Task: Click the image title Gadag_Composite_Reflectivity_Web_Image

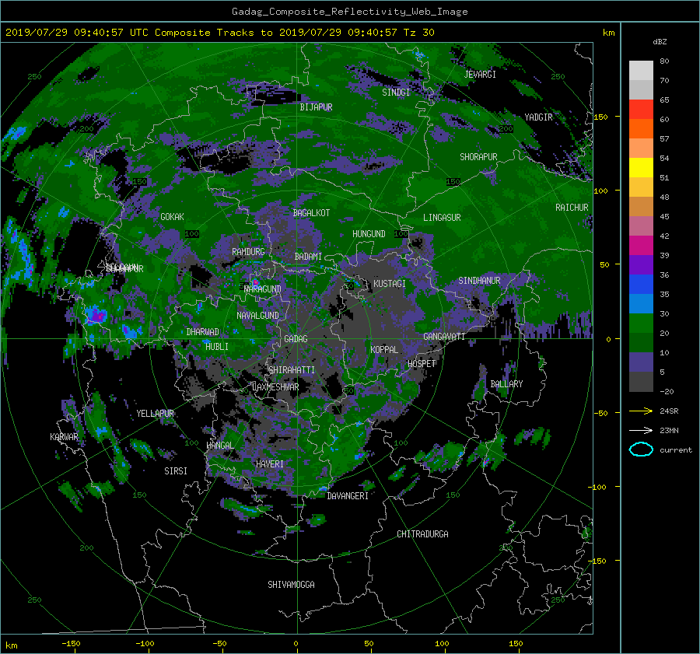Action: [349, 12]
